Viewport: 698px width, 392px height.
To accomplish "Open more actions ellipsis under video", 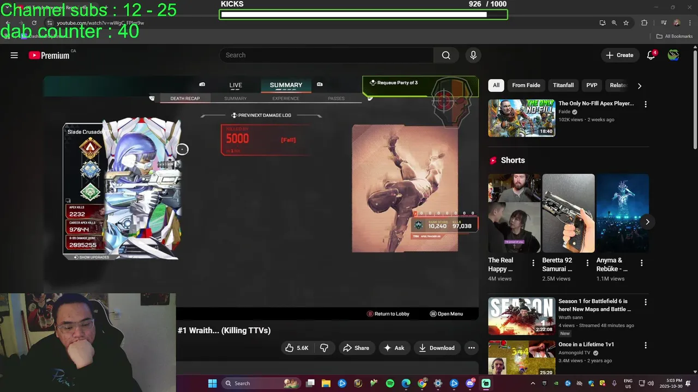I will (x=472, y=348).
